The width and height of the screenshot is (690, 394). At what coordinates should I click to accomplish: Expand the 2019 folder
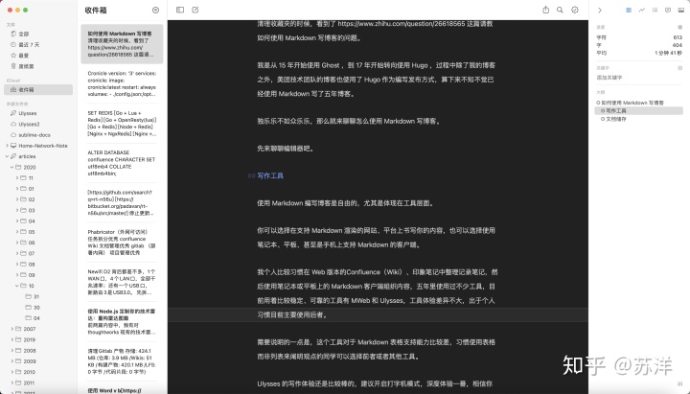pyautogui.click(x=11, y=340)
